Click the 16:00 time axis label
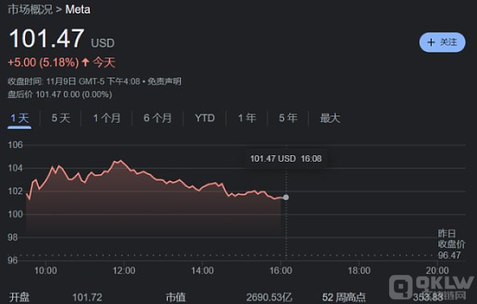 click(281, 271)
